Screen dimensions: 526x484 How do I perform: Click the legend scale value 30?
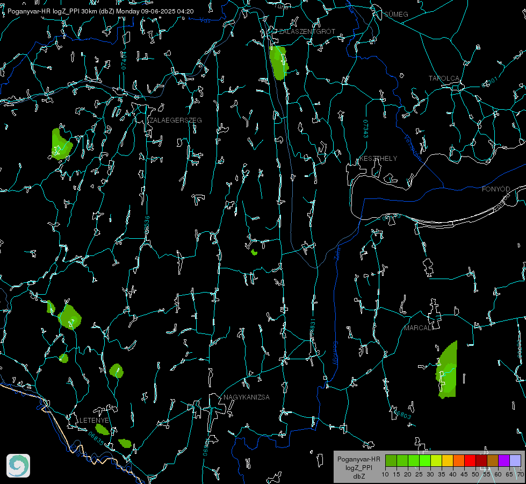tap(430, 474)
